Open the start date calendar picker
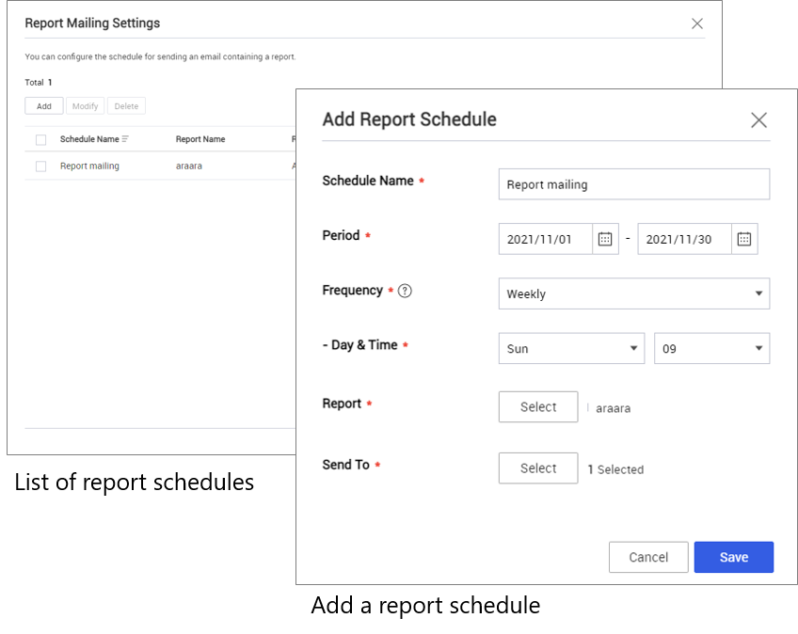 pos(605,238)
